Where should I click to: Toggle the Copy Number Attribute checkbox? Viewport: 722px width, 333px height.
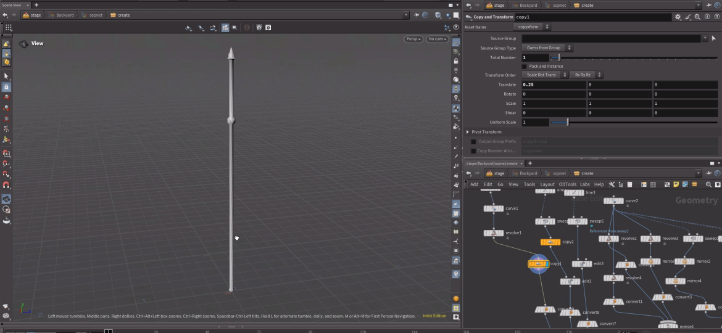(473, 150)
